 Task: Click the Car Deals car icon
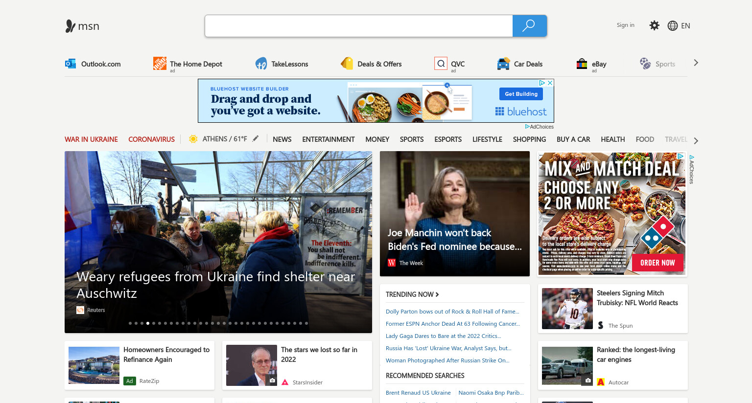503,64
